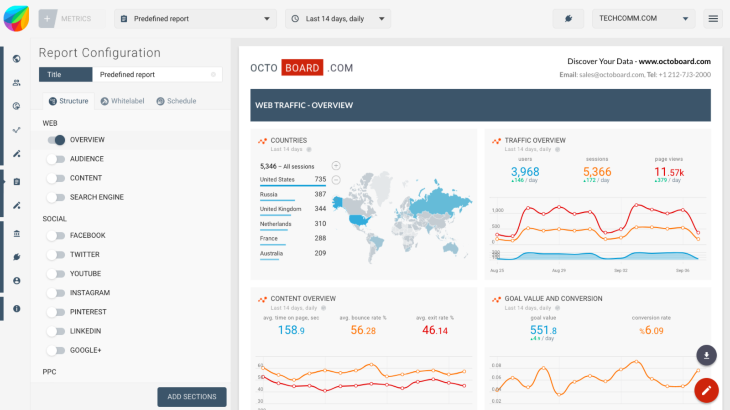
Task: Click the data trends icon in the sidebar
Action: [x=16, y=130]
